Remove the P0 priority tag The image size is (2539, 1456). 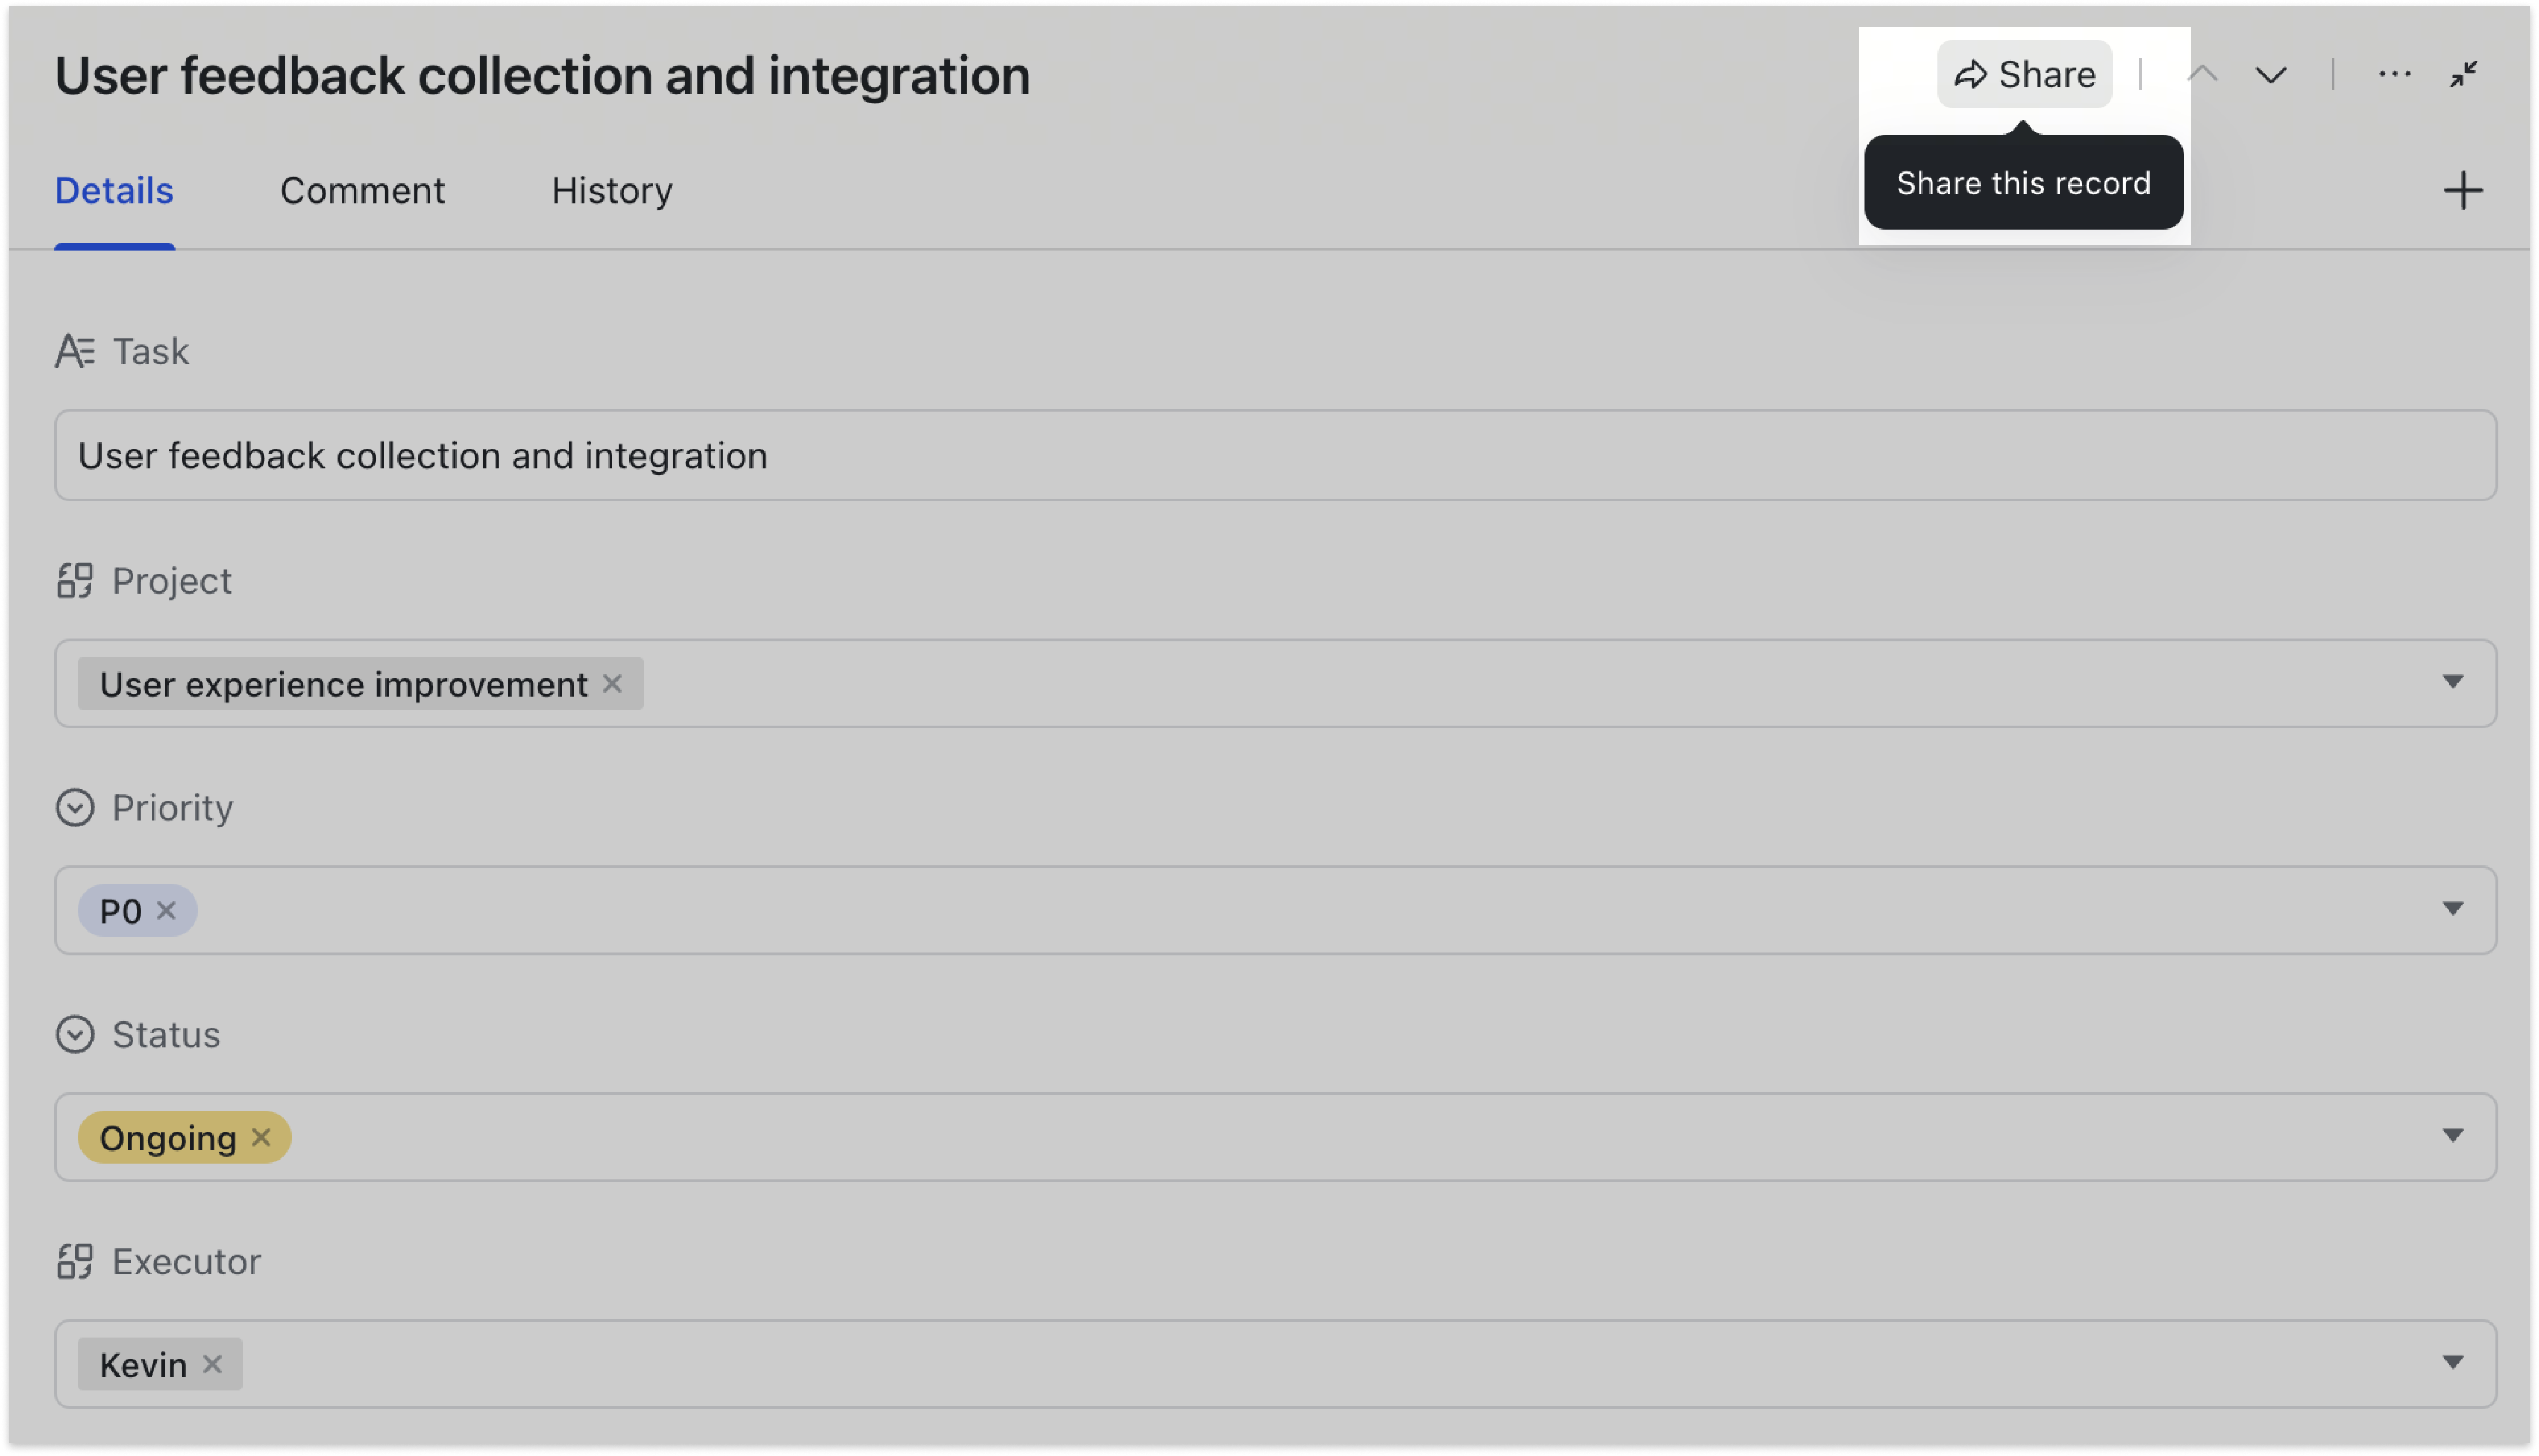pos(167,910)
